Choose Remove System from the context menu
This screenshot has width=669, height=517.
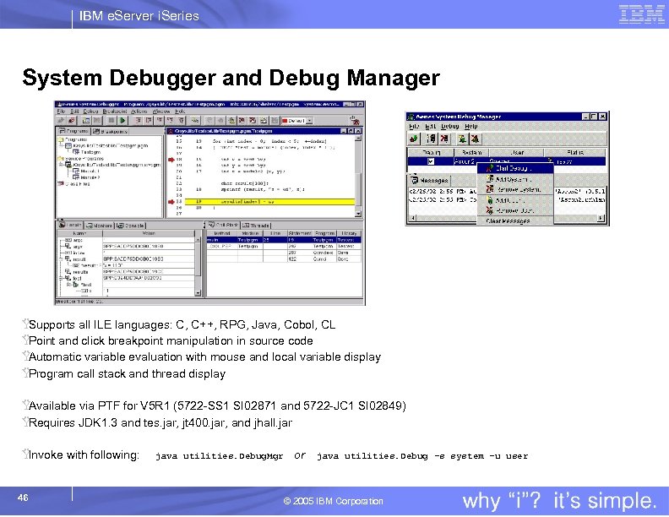click(x=515, y=189)
